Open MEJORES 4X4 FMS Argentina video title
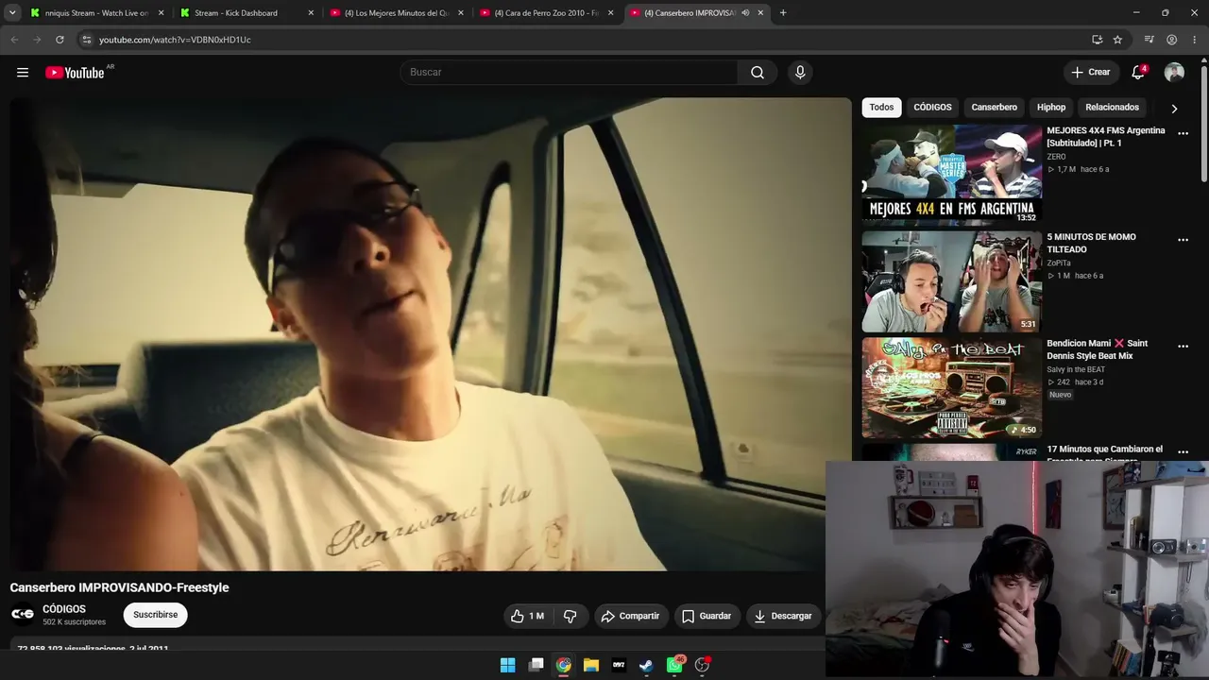 (x=1106, y=137)
